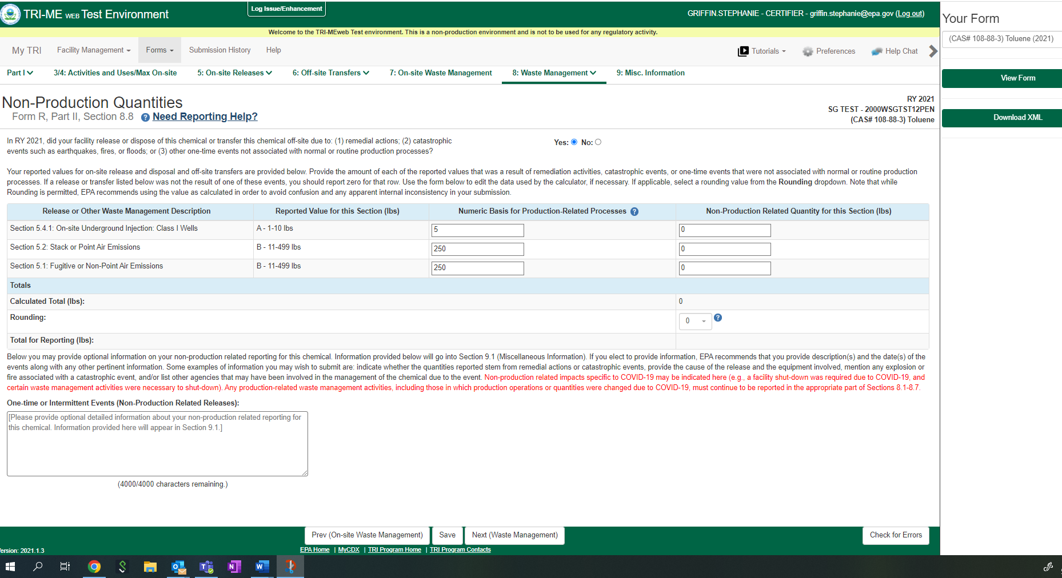
Task: Expand the Facility Management menu
Action: 94,50
